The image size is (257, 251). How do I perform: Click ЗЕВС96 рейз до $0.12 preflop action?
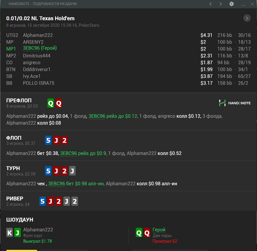coord(113,116)
